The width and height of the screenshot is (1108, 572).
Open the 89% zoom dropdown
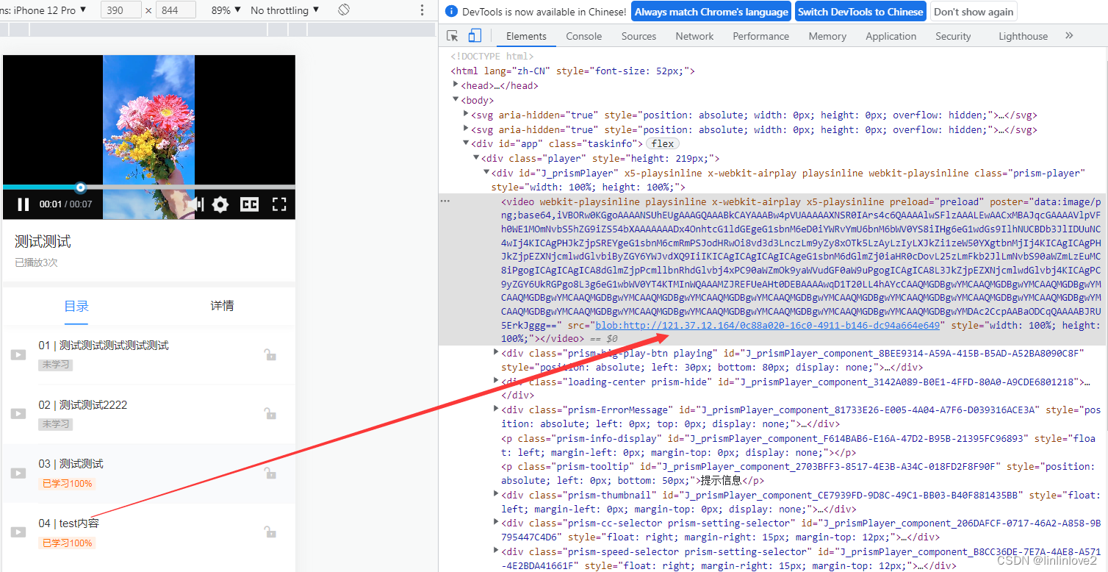[x=226, y=10]
